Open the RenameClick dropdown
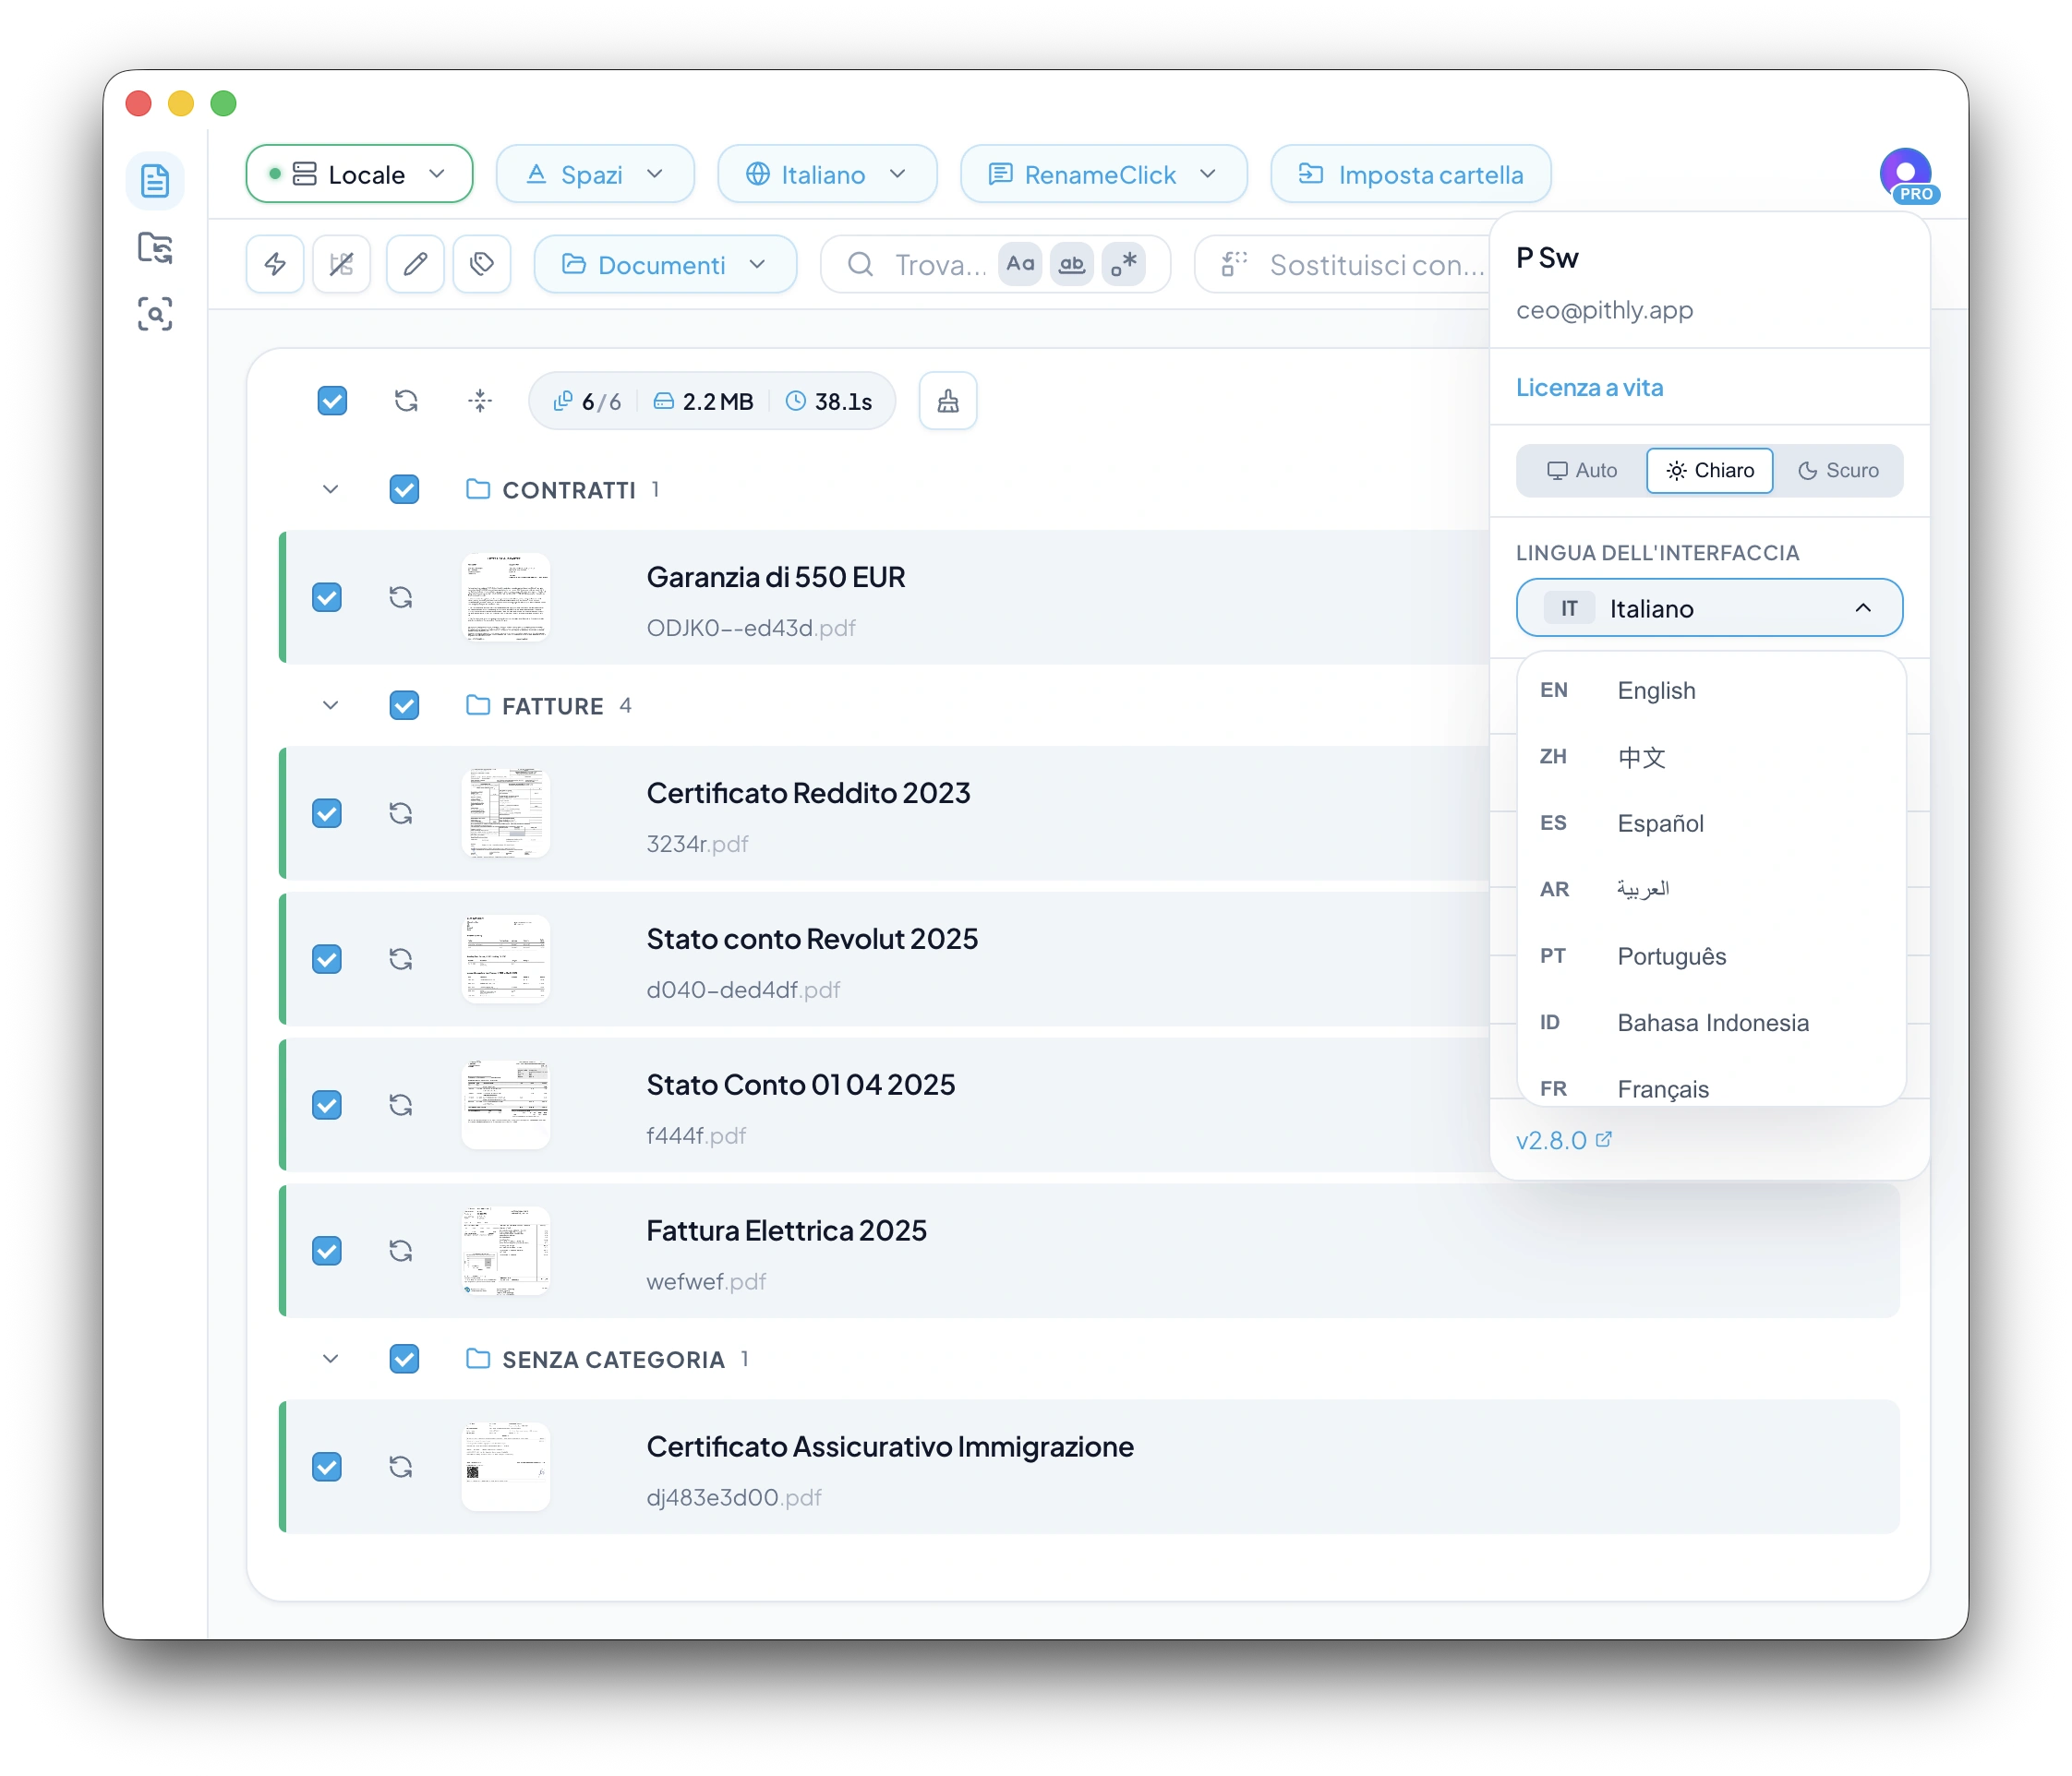 [1104, 174]
